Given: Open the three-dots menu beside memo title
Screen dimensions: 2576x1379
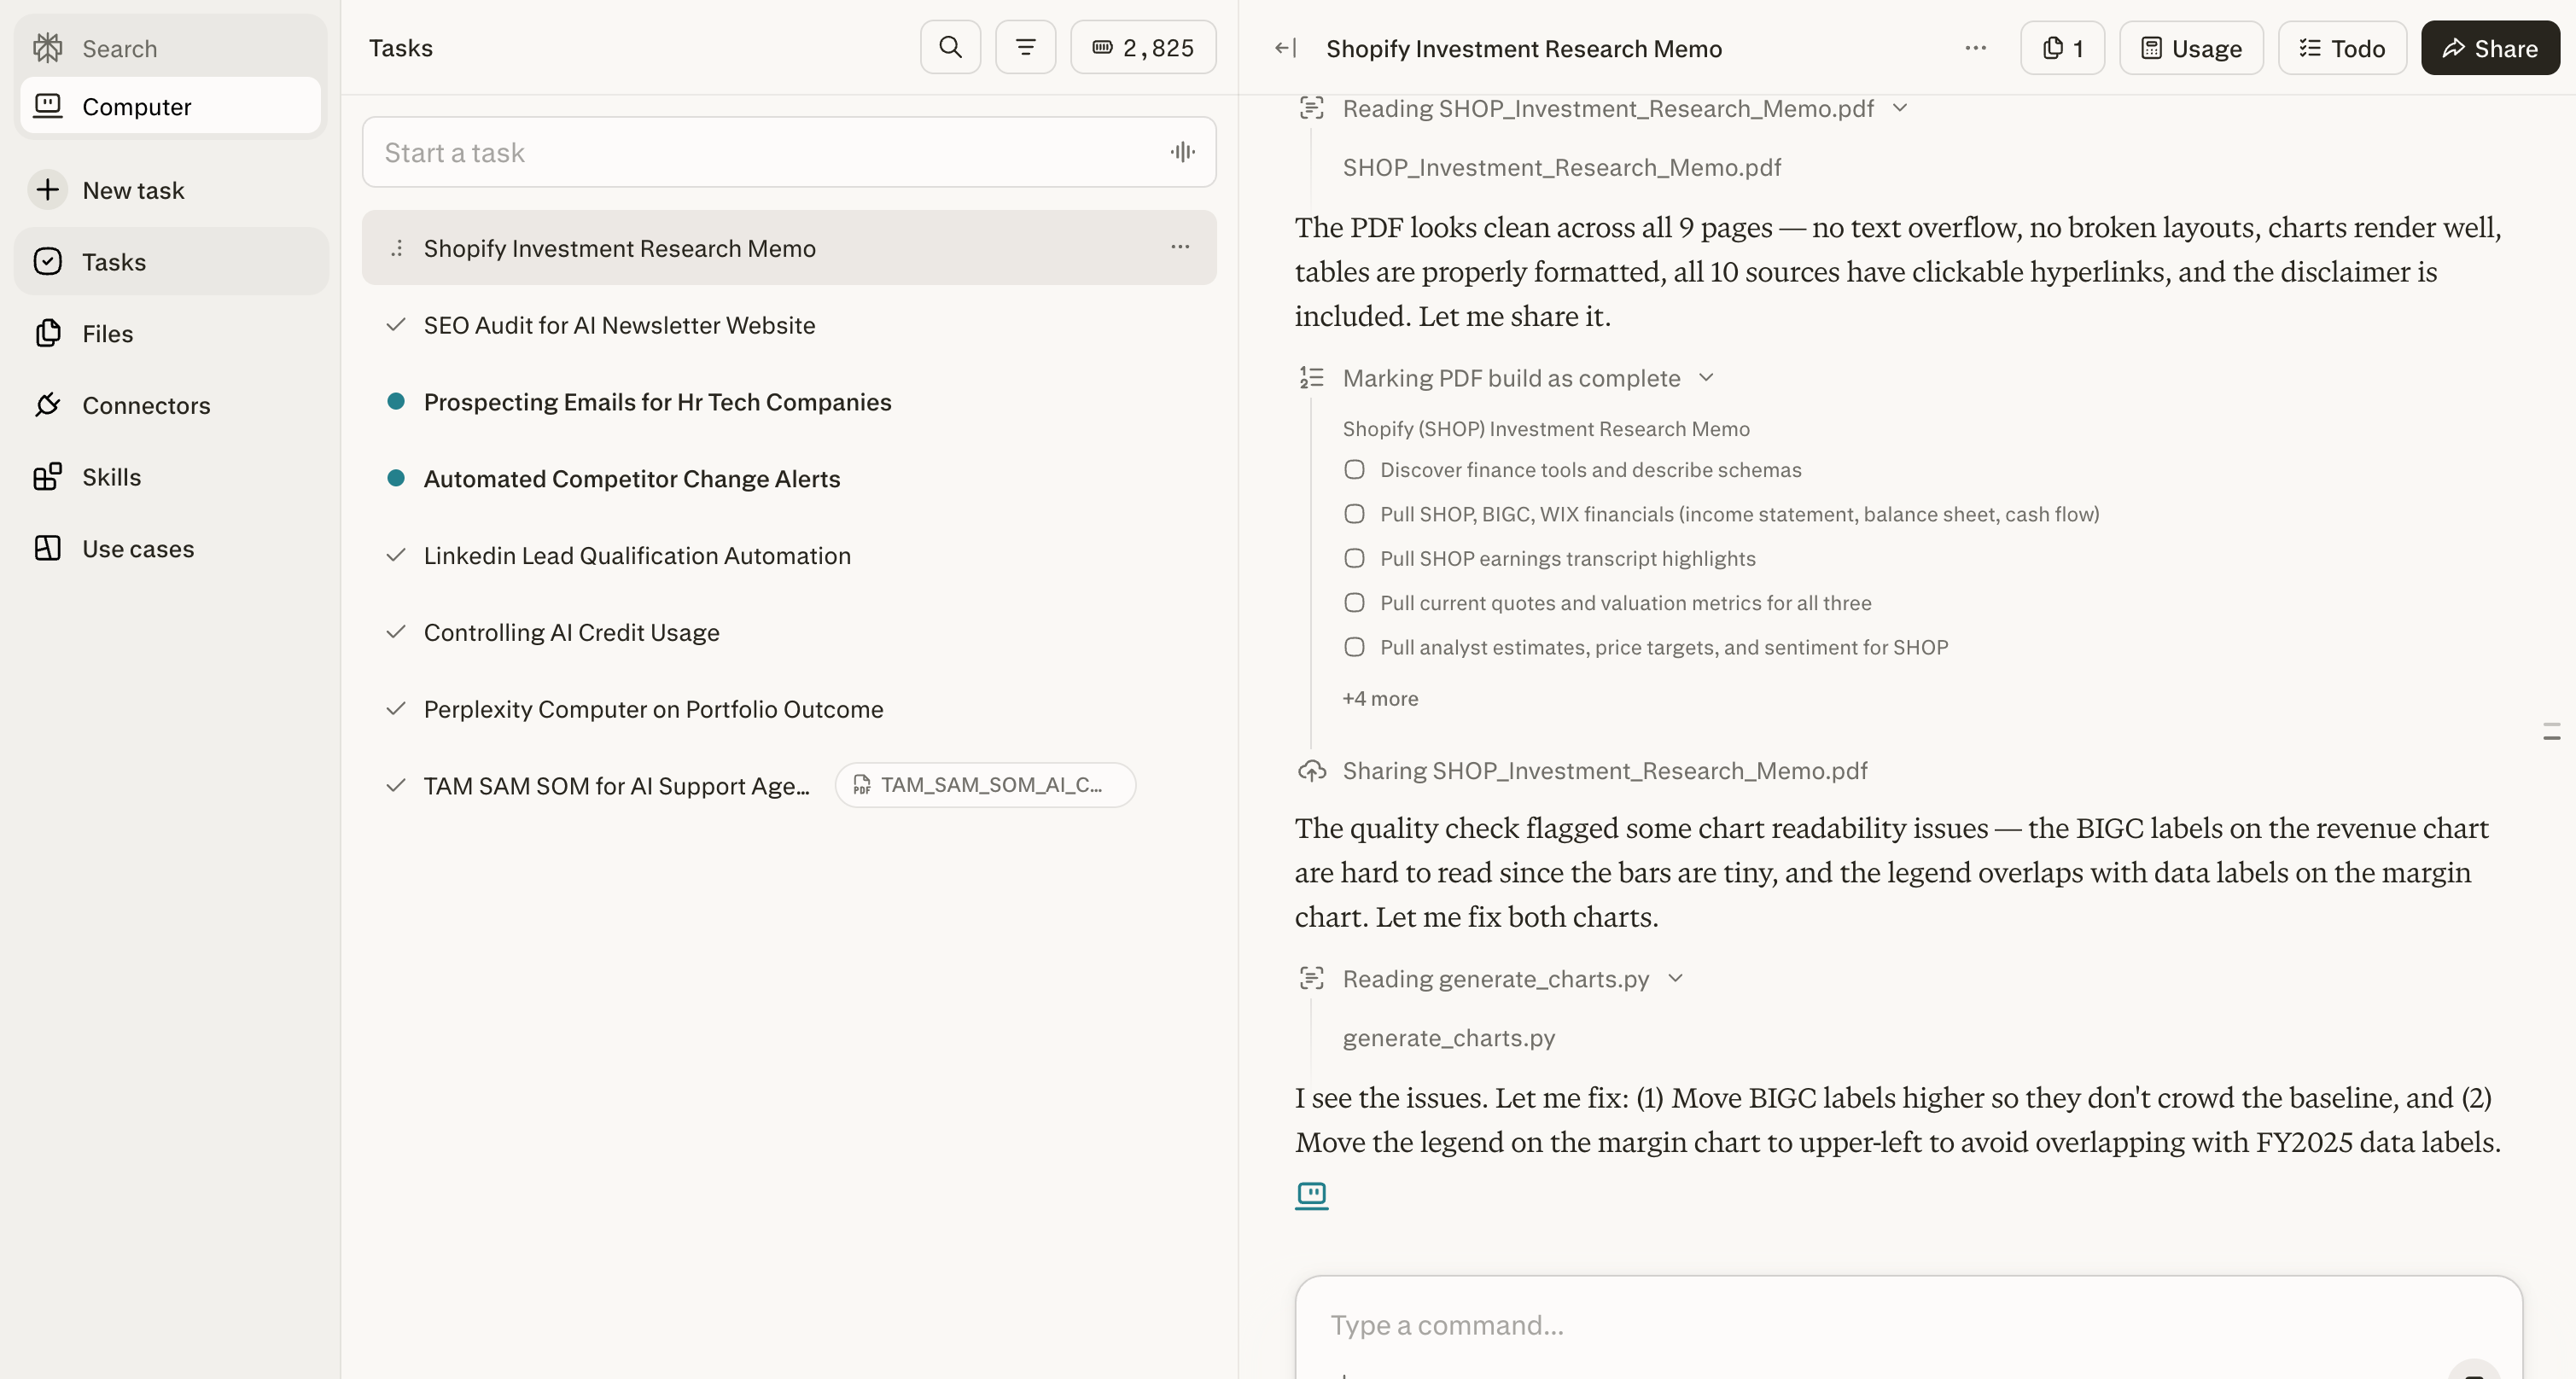Looking at the screenshot, I should click(x=1975, y=48).
